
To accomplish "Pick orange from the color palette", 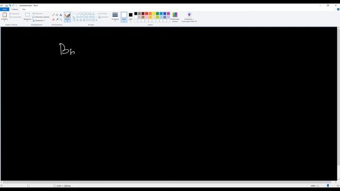I will [150, 13].
